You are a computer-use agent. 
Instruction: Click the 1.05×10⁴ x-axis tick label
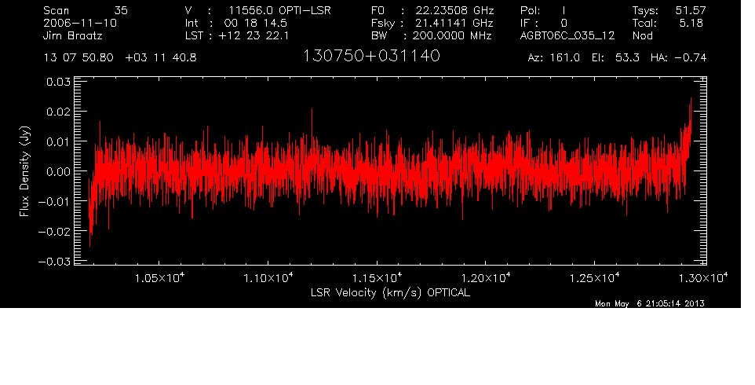click(x=159, y=278)
